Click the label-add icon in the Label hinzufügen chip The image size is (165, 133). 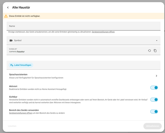click(12, 65)
